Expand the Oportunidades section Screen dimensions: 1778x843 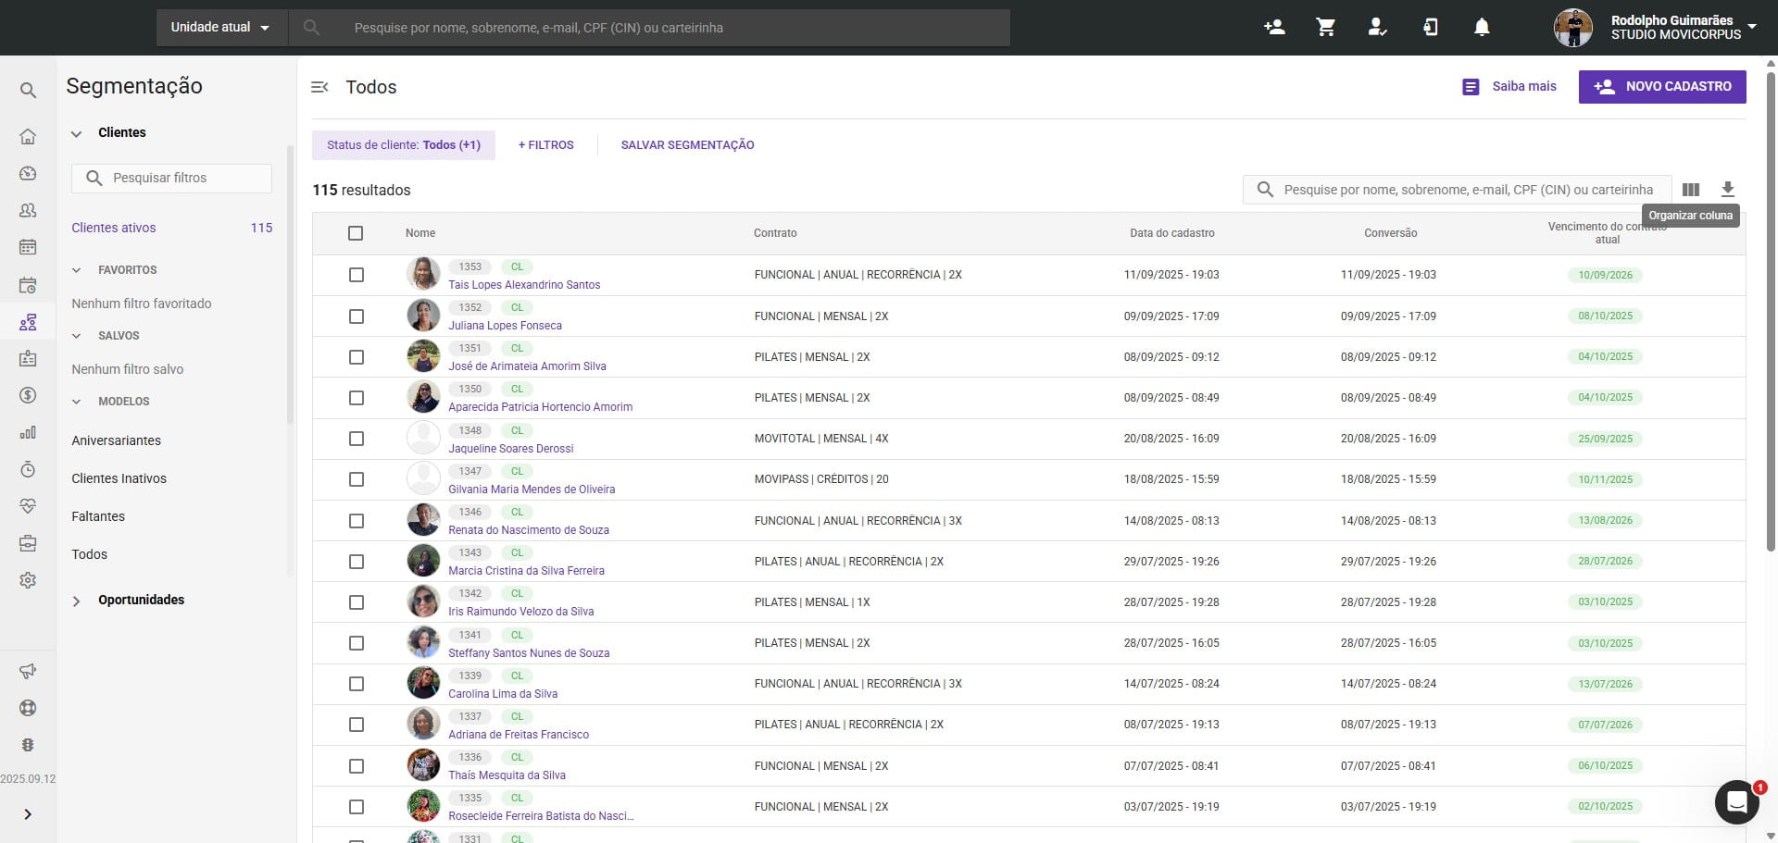tap(77, 601)
